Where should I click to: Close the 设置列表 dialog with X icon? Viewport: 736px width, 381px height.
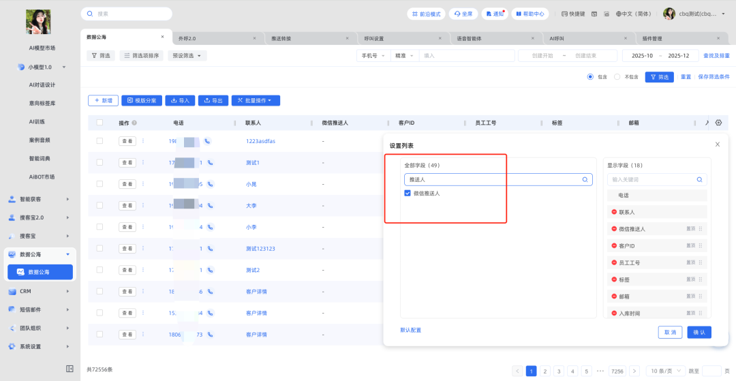(717, 144)
